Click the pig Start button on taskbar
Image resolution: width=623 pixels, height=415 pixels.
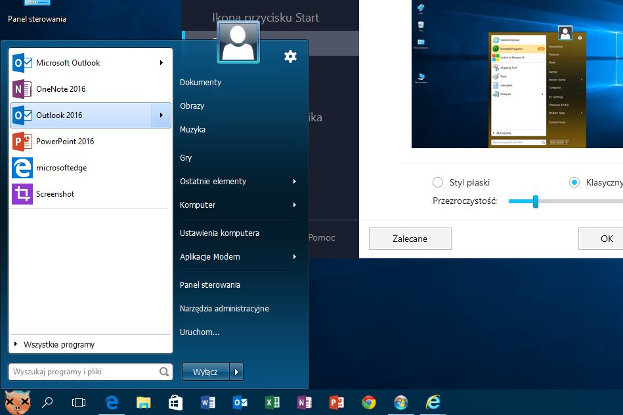coord(16,403)
